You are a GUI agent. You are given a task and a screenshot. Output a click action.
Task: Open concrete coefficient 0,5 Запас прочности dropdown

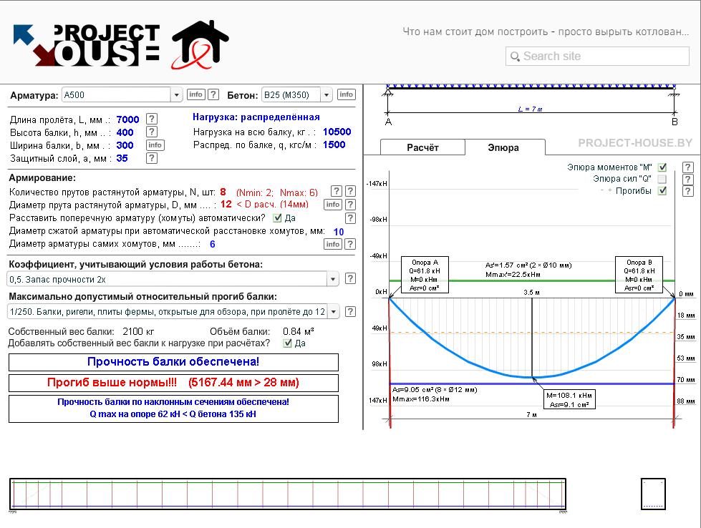[x=173, y=279]
